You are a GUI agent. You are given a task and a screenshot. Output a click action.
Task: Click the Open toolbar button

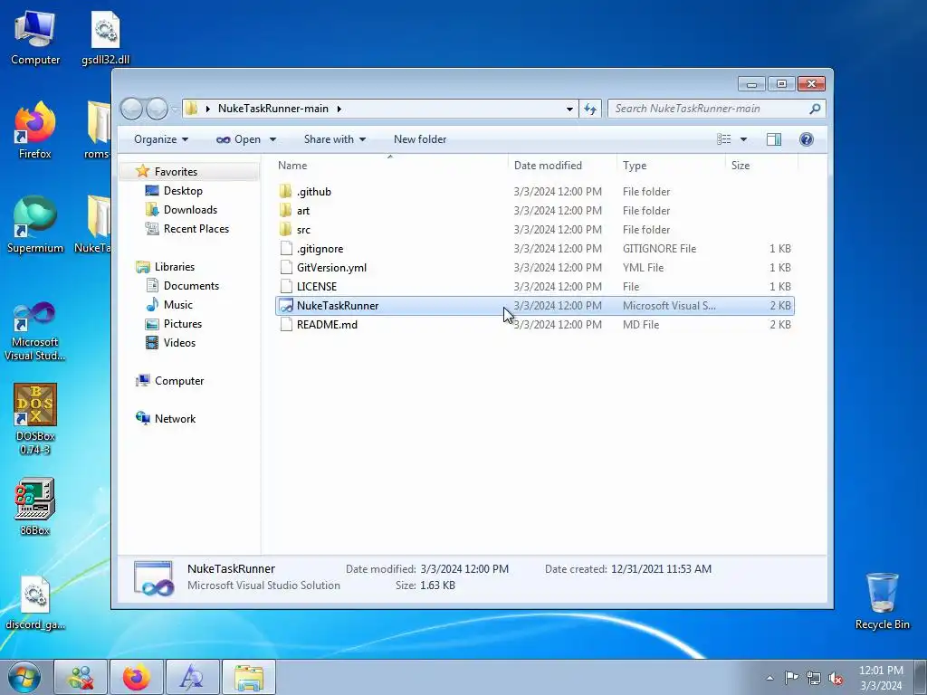(239, 138)
